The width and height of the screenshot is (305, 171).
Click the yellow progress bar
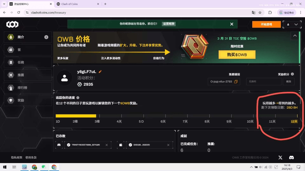76,116
